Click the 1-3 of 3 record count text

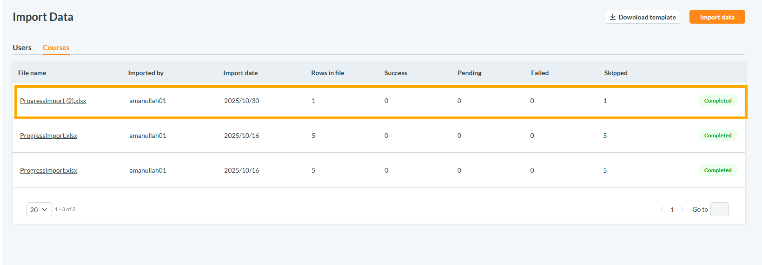[x=65, y=209]
